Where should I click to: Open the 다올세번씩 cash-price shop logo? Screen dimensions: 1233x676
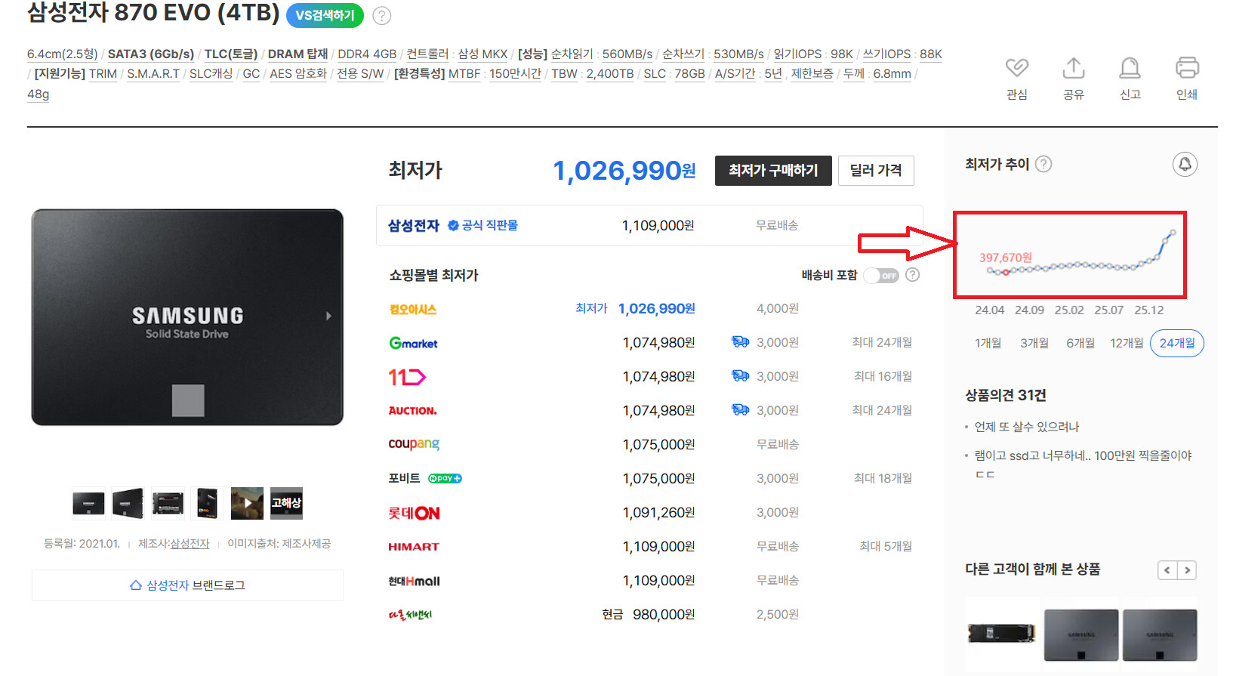coord(410,615)
